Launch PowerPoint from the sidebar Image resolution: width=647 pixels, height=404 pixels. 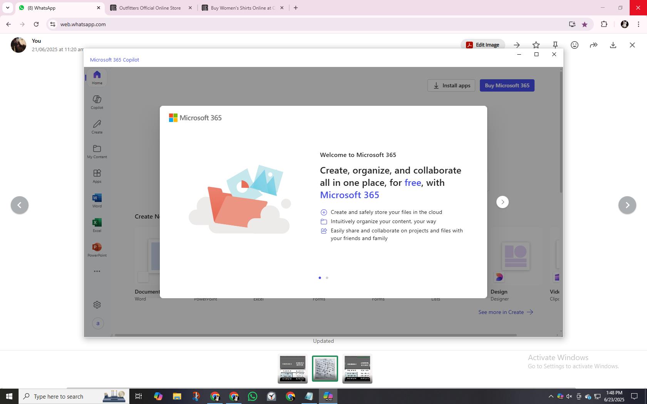pos(97,250)
